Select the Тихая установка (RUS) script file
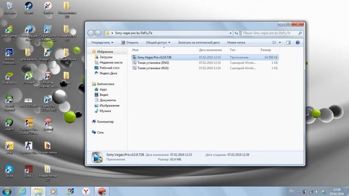This screenshot has height=196, width=349. 205,68
